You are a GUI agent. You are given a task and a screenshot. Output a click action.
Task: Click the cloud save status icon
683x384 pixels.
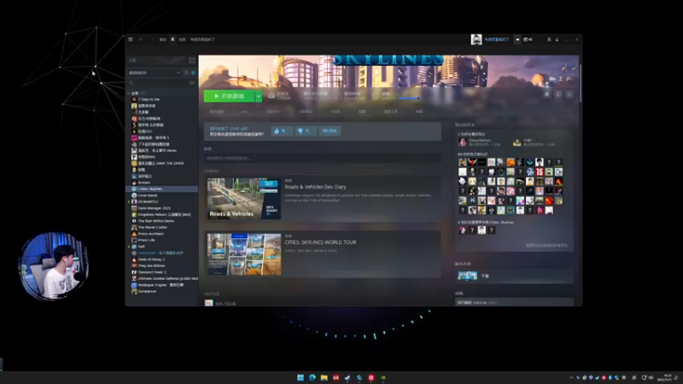click(271, 96)
